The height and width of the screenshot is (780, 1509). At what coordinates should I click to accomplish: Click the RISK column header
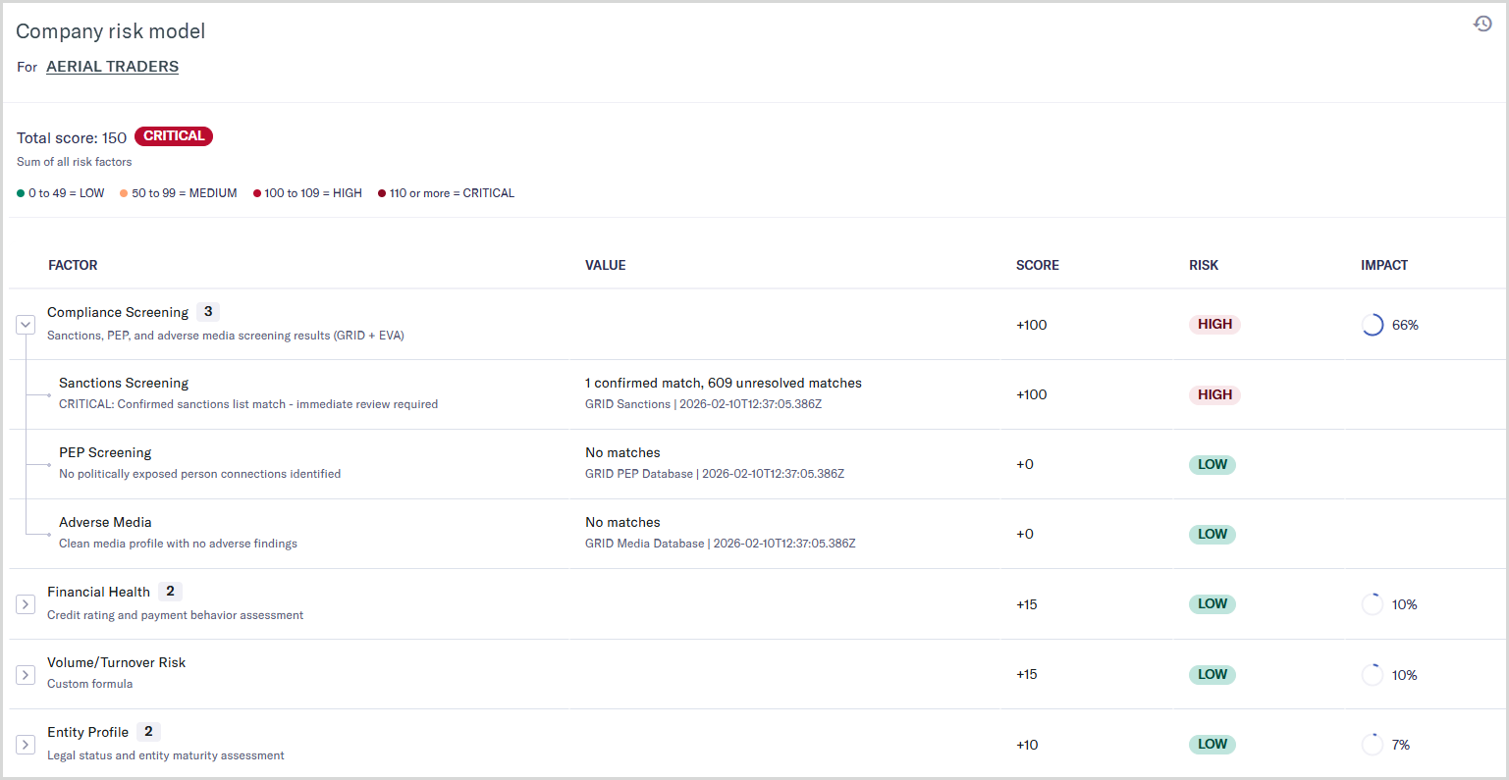coord(1204,265)
